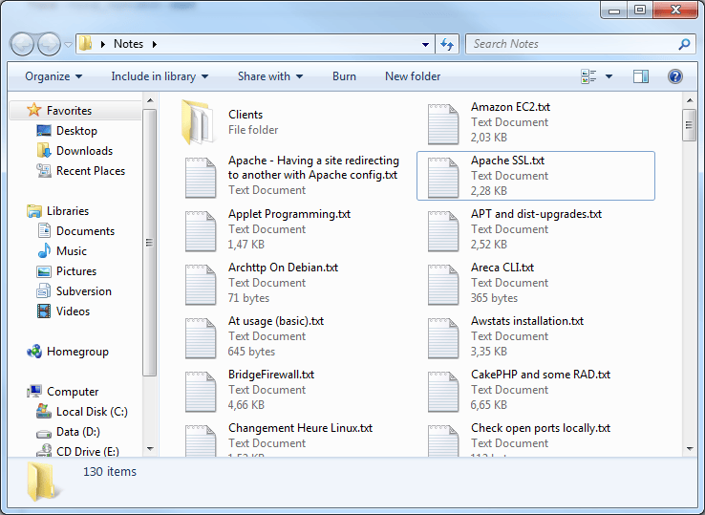705x515 pixels.
Task: Select the Areca CLI.txt file icon
Action: [x=443, y=285]
